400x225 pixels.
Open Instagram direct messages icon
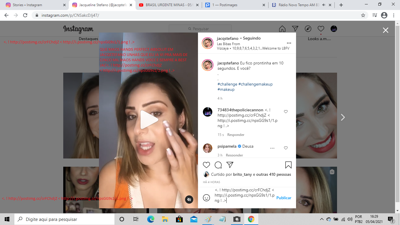tap(295, 29)
